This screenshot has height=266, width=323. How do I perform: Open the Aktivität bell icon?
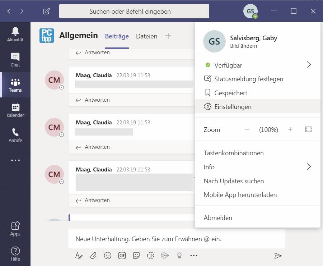tap(15, 35)
